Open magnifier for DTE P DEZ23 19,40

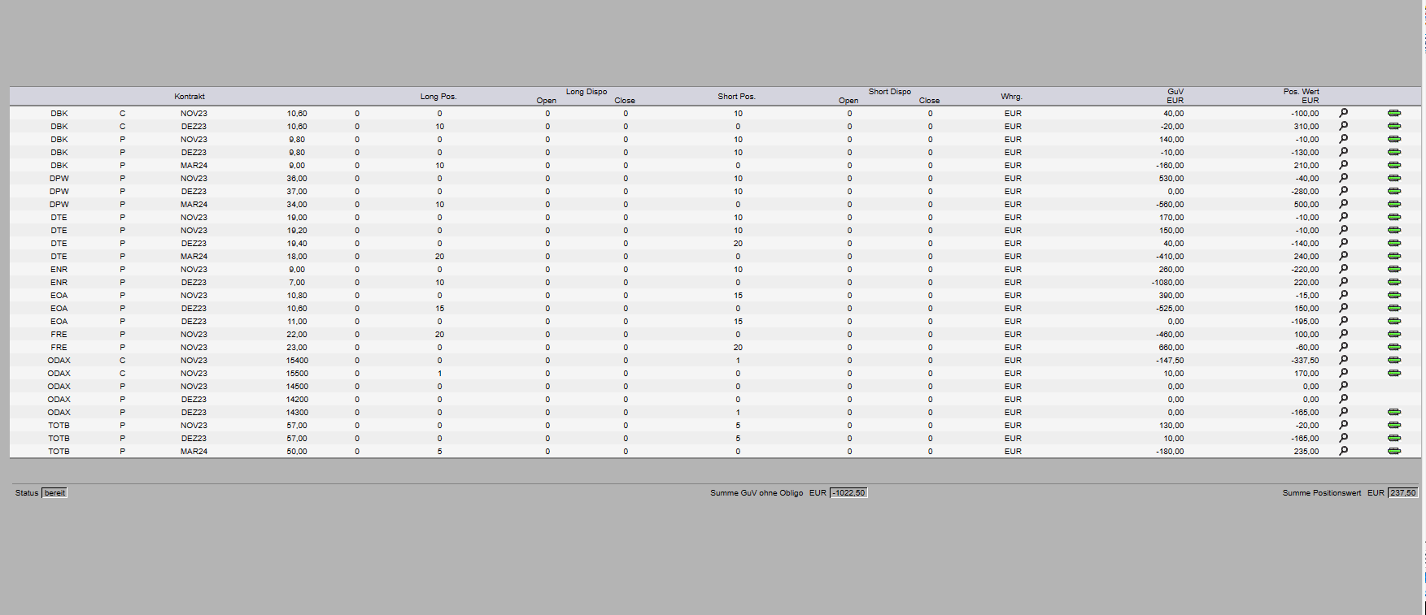click(1343, 243)
